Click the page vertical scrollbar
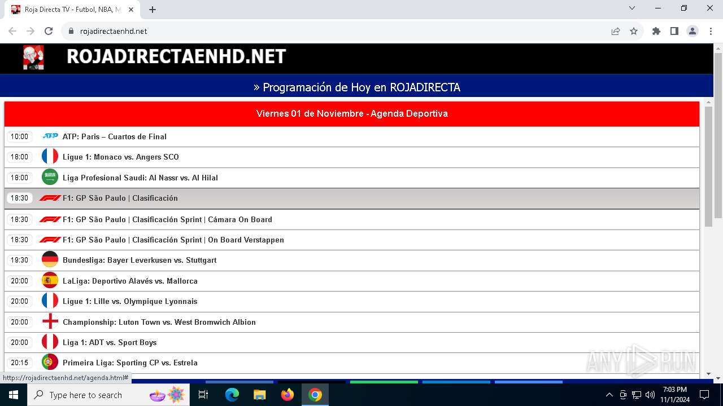 pos(718,135)
